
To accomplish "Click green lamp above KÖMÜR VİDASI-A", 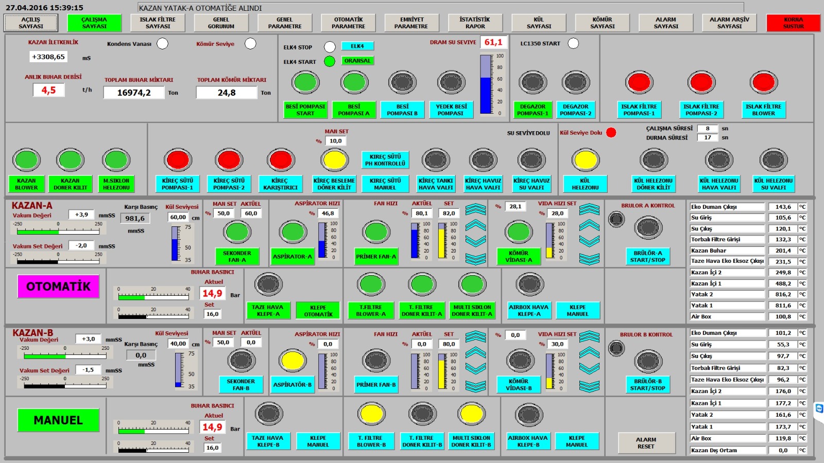I will tap(519, 232).
